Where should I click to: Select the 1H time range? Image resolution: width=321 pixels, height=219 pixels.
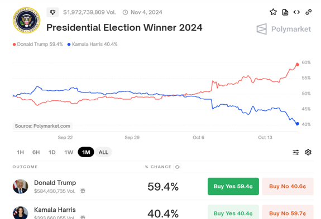coord(20,152)
